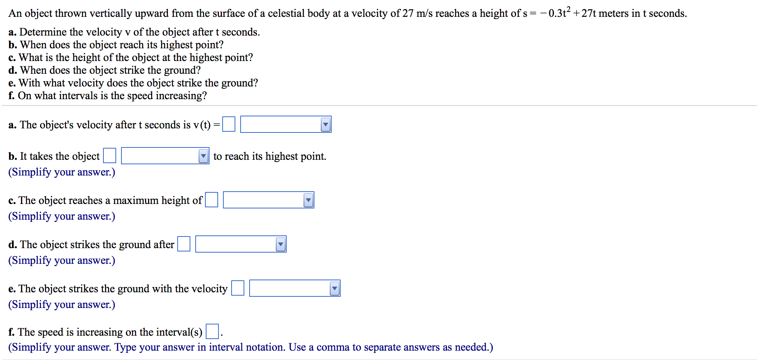Click the answer box after "It takes the object"
The height and width of the screenshot is (360, 757).
(109, 156)
